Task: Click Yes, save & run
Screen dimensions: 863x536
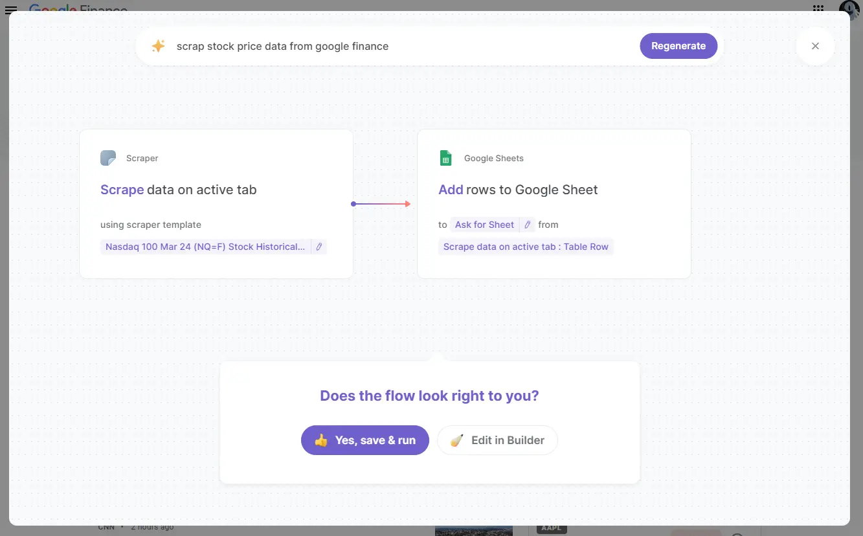Action: pos(365,440)
